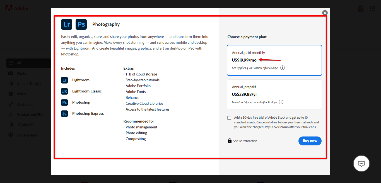381x183 pixels.
Task: Click the Photography heading text
Action: pos(106,24)
